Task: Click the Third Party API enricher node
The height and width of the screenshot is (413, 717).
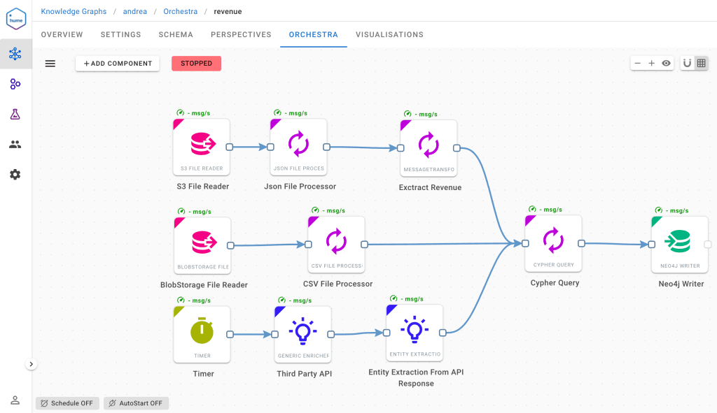Action: coord(302,333)
